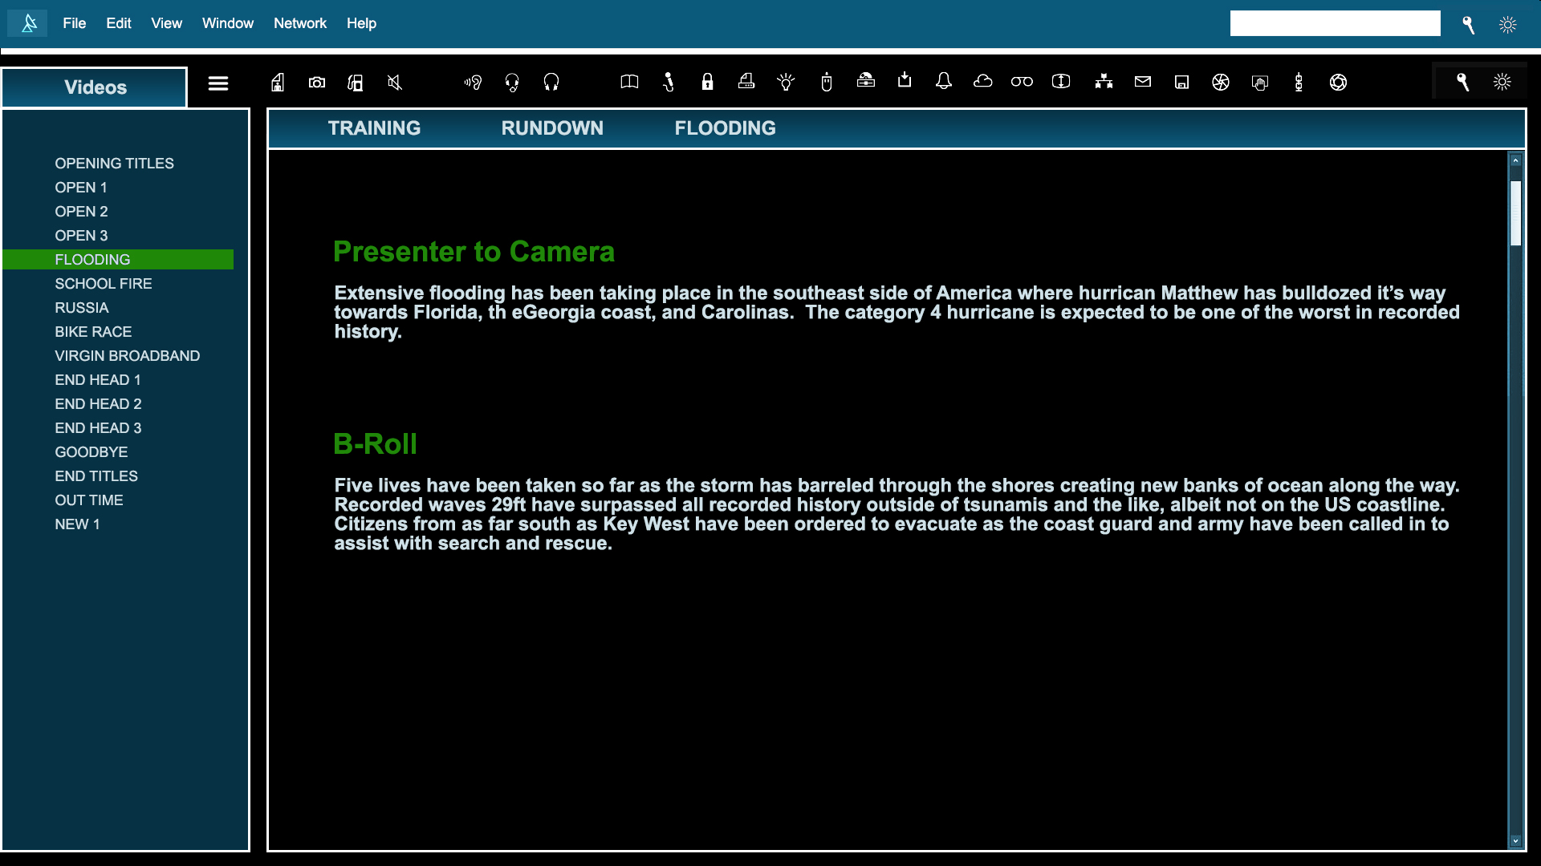Click the script scrollbar down arrow
Viewport: 1541px width, 866px height.
coord(1515,841)
